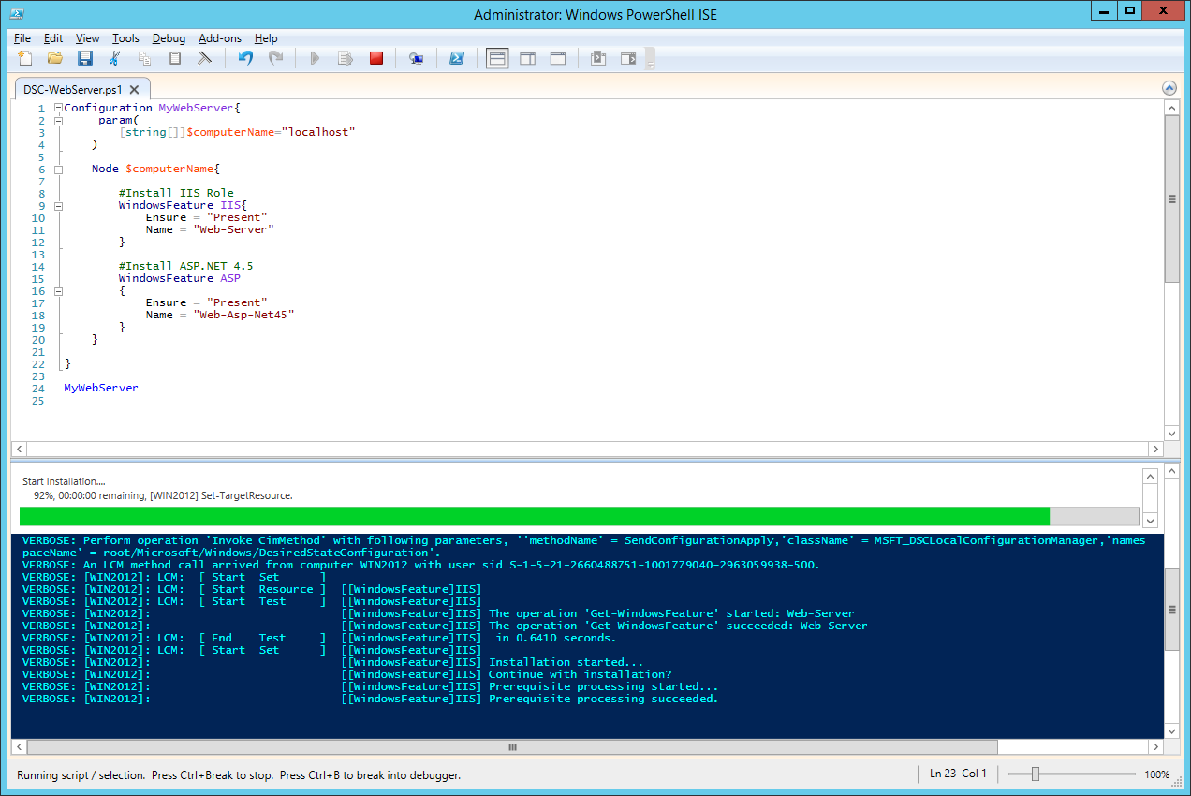This screenshot has height=796, width=1191.
Task: Click 'Prerequisite processing succeeded.' line
Action: click(x=603, y=699)
